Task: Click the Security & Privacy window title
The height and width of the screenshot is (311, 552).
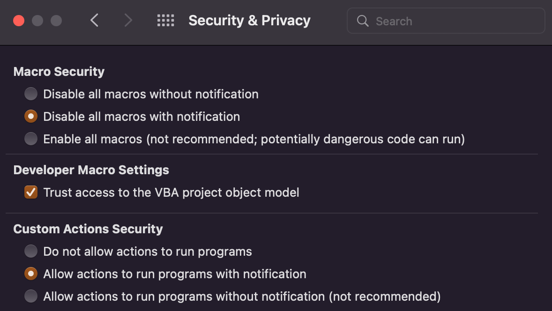Action: click(x=249, y=21)
